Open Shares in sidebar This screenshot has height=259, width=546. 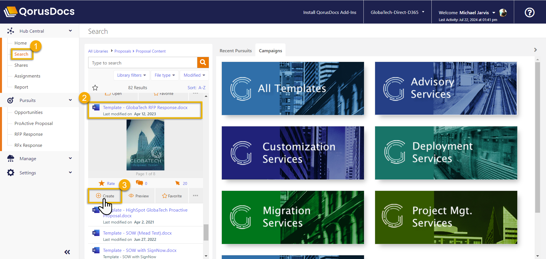pos(21,65)
